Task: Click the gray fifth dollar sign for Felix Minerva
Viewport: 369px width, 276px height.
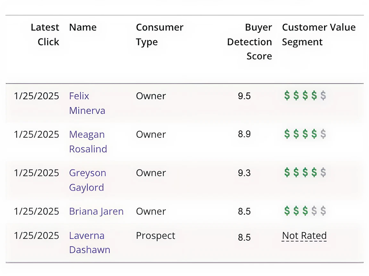Action: [323, 96]
